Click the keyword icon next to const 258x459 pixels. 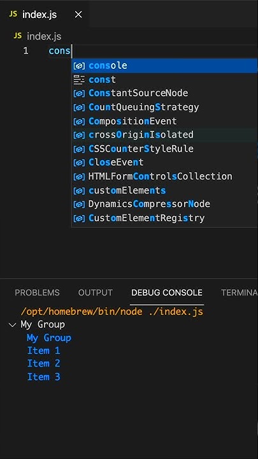pos(79,80)
